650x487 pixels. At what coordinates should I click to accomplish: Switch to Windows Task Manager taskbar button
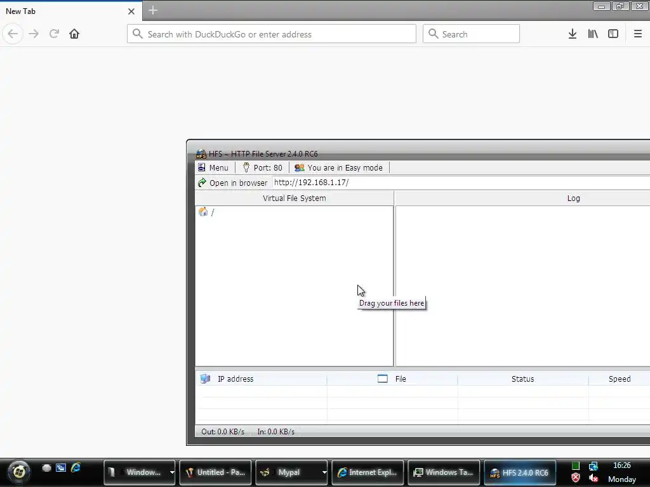coord(444,472)
